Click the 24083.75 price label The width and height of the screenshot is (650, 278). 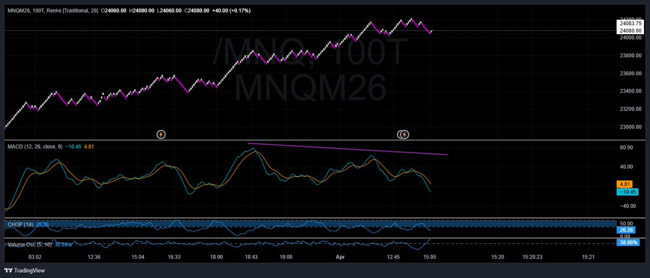coord(630,24)
